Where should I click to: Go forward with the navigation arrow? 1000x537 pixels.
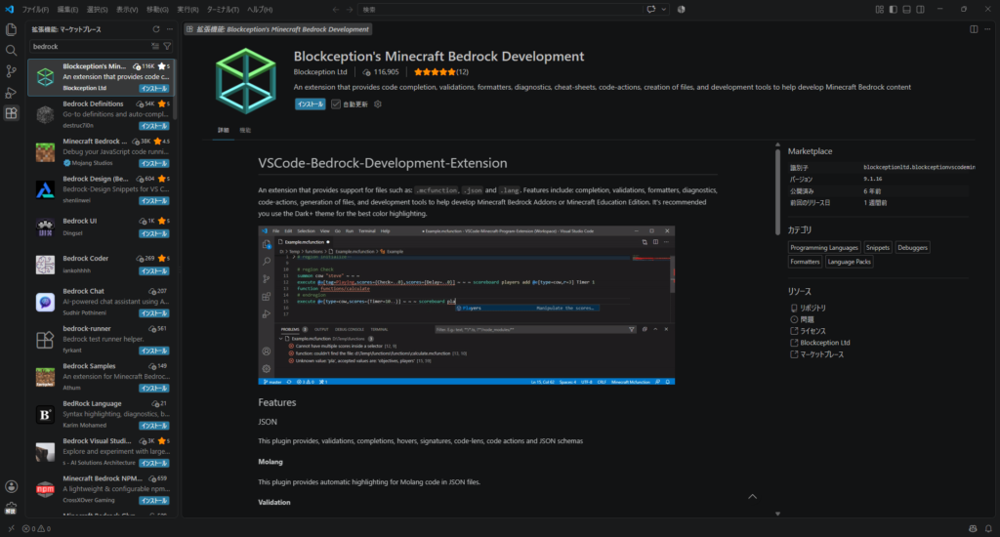[x=350, y=10]
